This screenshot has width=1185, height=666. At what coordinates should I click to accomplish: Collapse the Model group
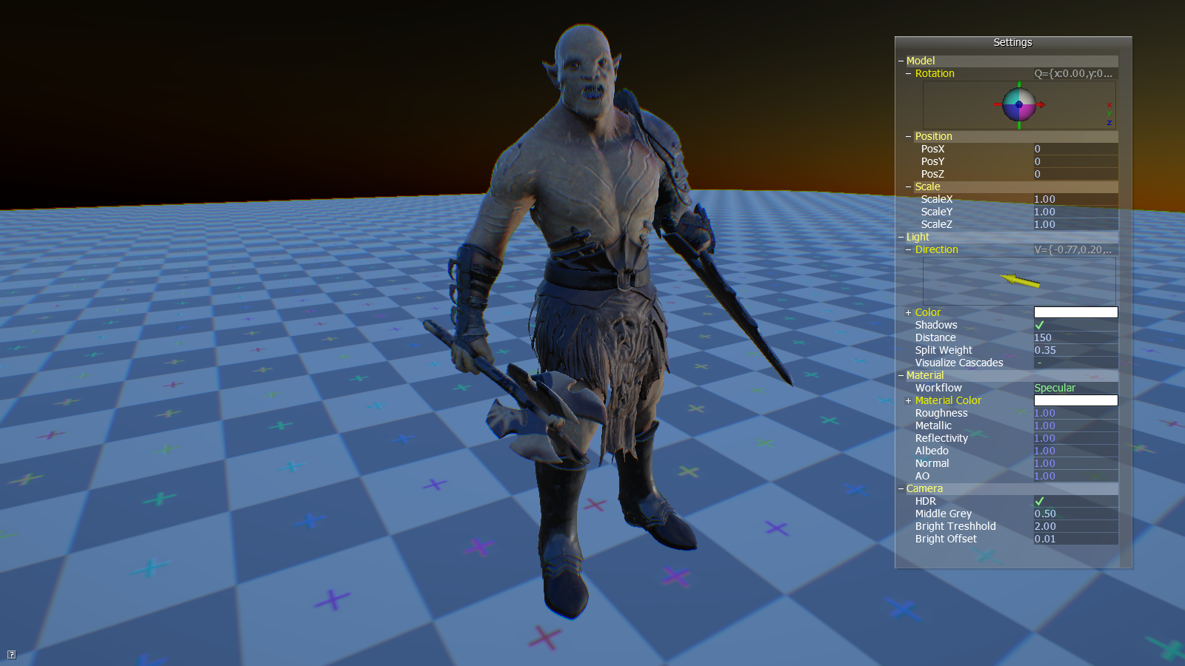tap(901, 61)
